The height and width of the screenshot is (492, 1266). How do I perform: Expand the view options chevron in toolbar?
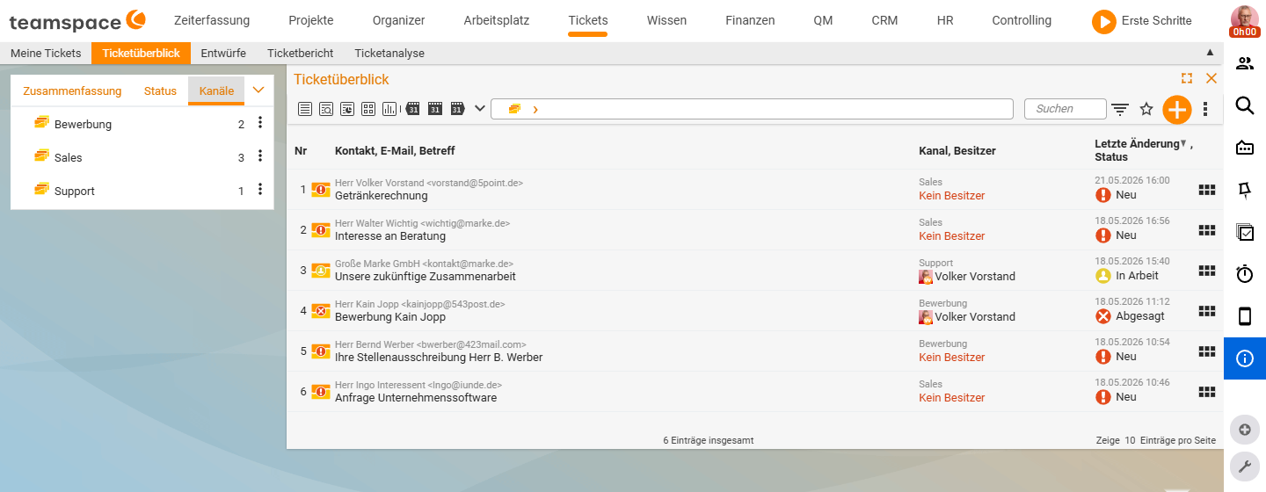point(479,109)
